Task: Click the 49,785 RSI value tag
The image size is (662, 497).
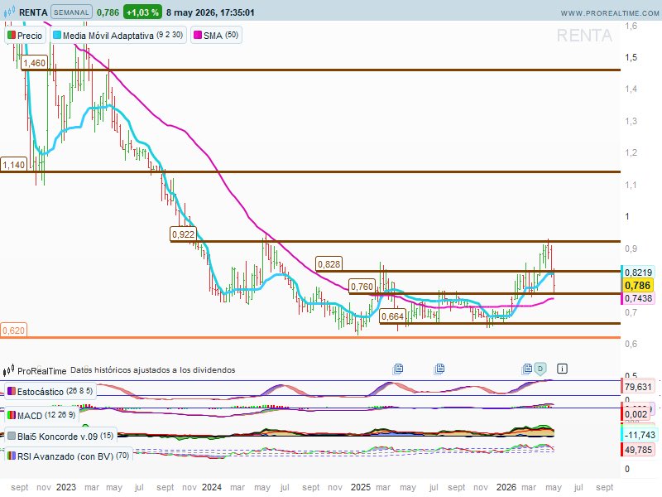Action: coord(638,450)
